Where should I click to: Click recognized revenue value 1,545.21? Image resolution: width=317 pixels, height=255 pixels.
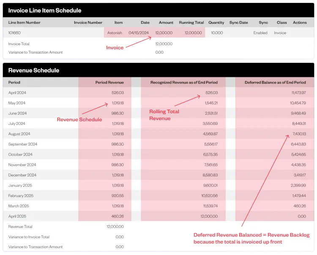click(211, 103)
